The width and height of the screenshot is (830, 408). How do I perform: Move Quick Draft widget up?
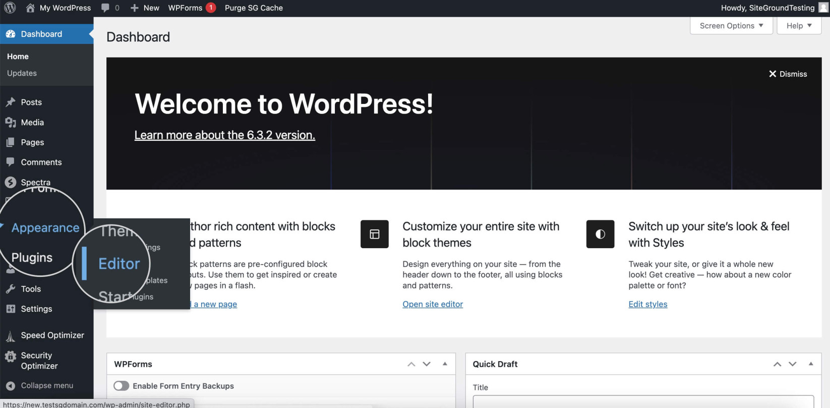click(x=778, y=364)
